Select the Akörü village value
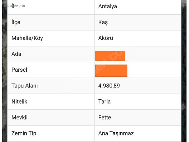 point(106,38)
